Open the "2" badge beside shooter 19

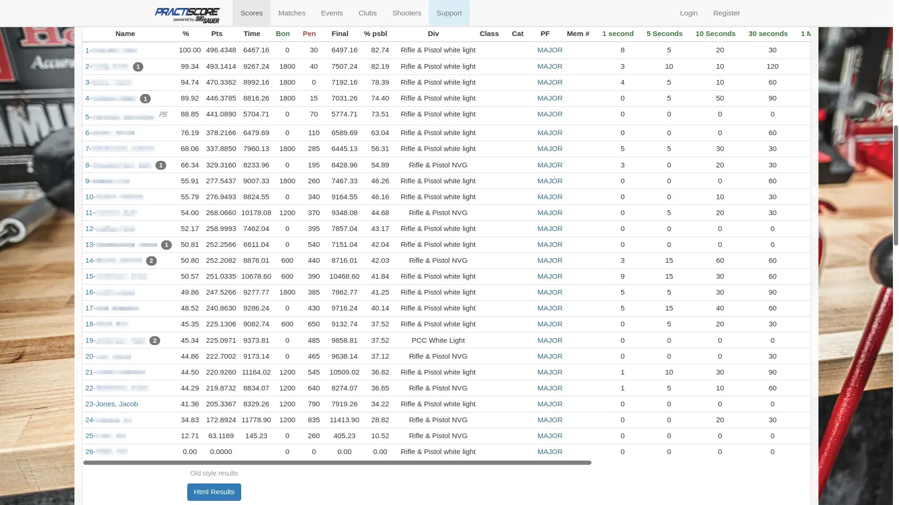(155, 341)
